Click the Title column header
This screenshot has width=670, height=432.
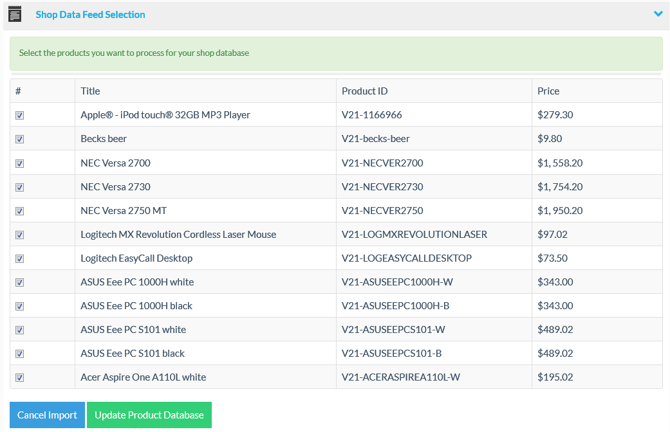click(x=90, y=91)
